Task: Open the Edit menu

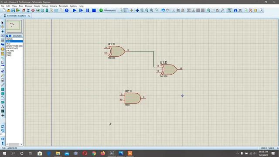Action: pyautogui.click(x=8, y=6)
